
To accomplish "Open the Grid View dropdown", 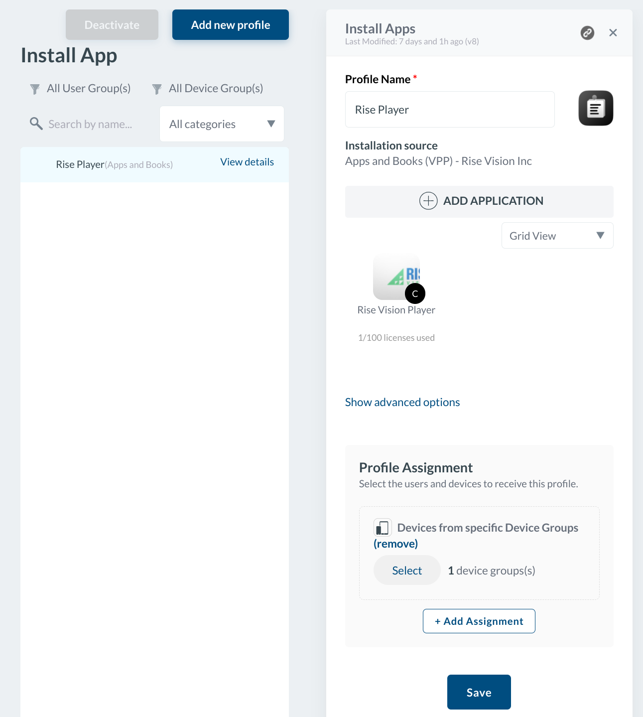I will [557, 236].
